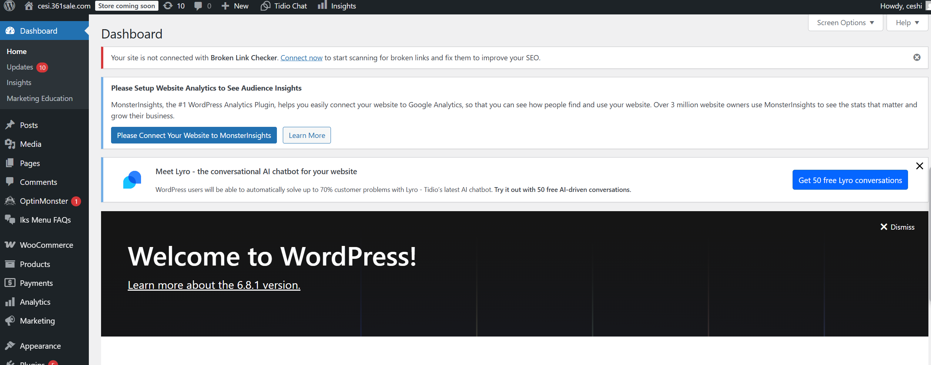Click the Store coming soon badge
Viewport: 931px width, 365px height.
[127, 6]
